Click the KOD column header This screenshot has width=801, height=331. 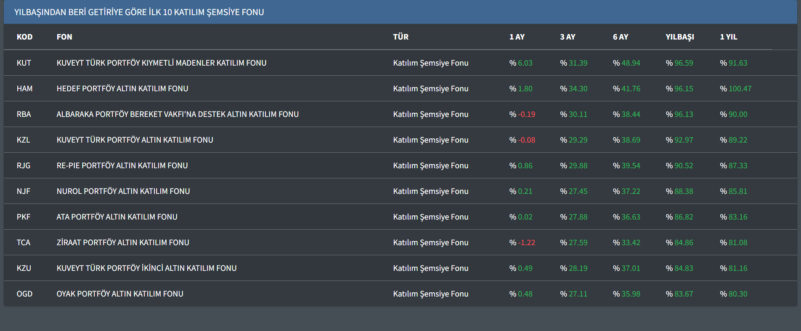tap(24, 37)
